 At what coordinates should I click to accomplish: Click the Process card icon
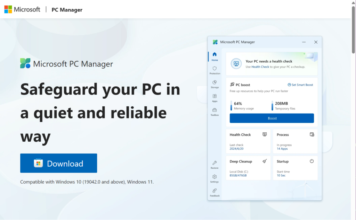(312, 134)
